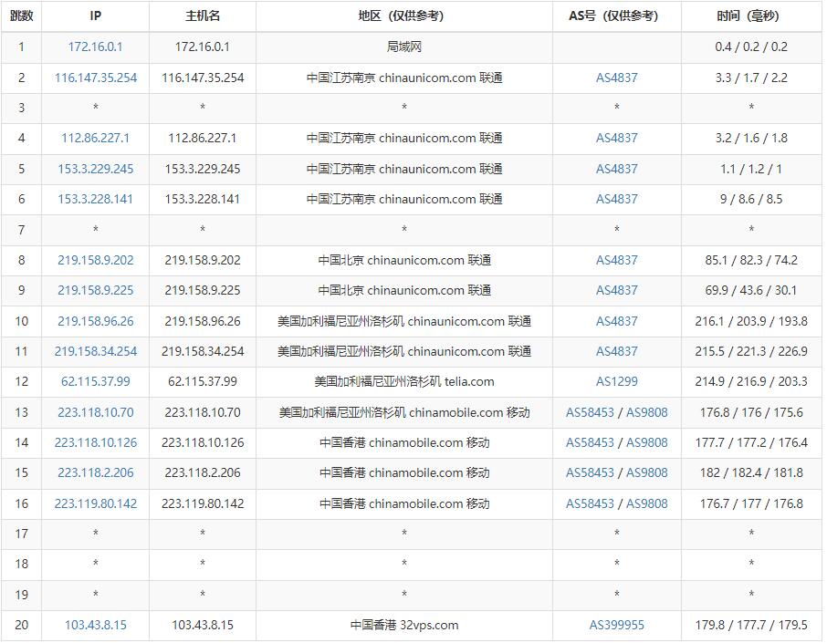Click IP link 219.158.34.254
The width and height of the screenshot is (827, 643).
[x=95, y=351]
